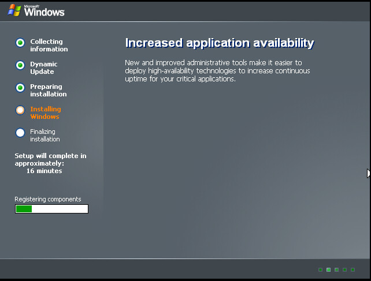Click the green Collecting information step indicator
Screen dimensions: 371x281
(x=20, y=43)
